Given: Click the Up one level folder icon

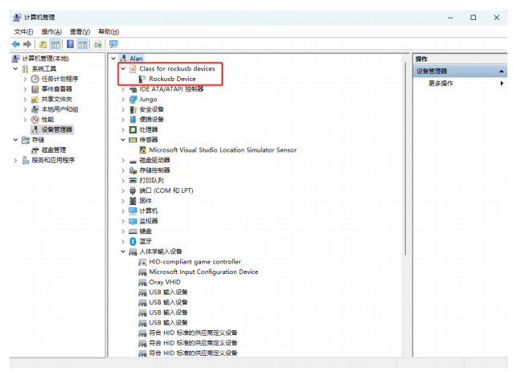Looking at the screenshot, I should click(x=43, y=43).
